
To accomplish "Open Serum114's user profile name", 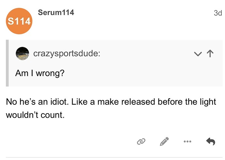I will click(x=56, y=13).
